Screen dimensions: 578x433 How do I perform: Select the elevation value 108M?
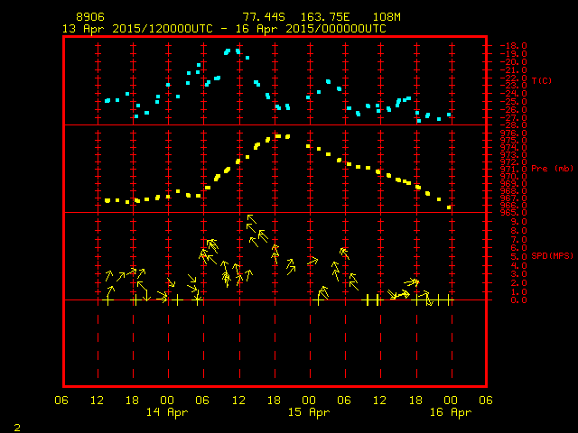[387, 17]
